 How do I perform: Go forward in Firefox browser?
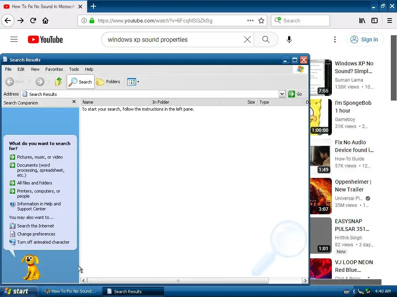(x=21, y=20)
